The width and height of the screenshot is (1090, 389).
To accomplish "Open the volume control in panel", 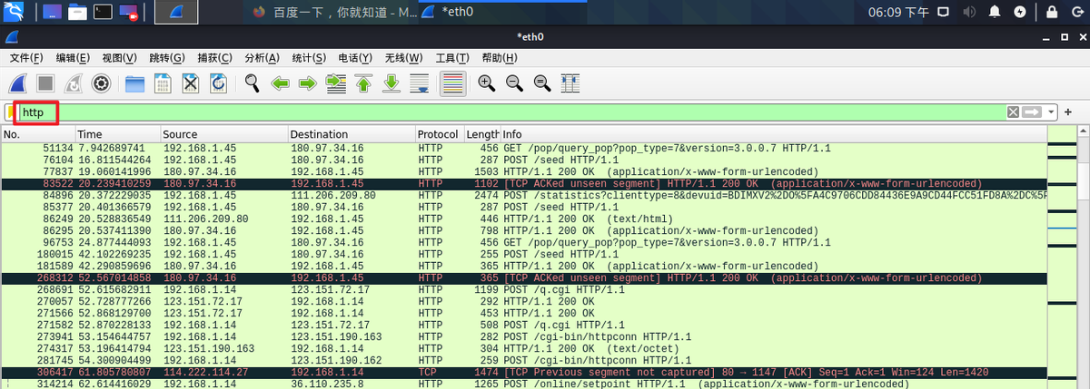I will click(969, 12).
